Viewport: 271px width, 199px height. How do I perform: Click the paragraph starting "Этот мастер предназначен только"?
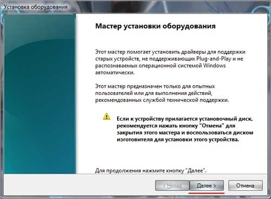(x=162, y=93)
